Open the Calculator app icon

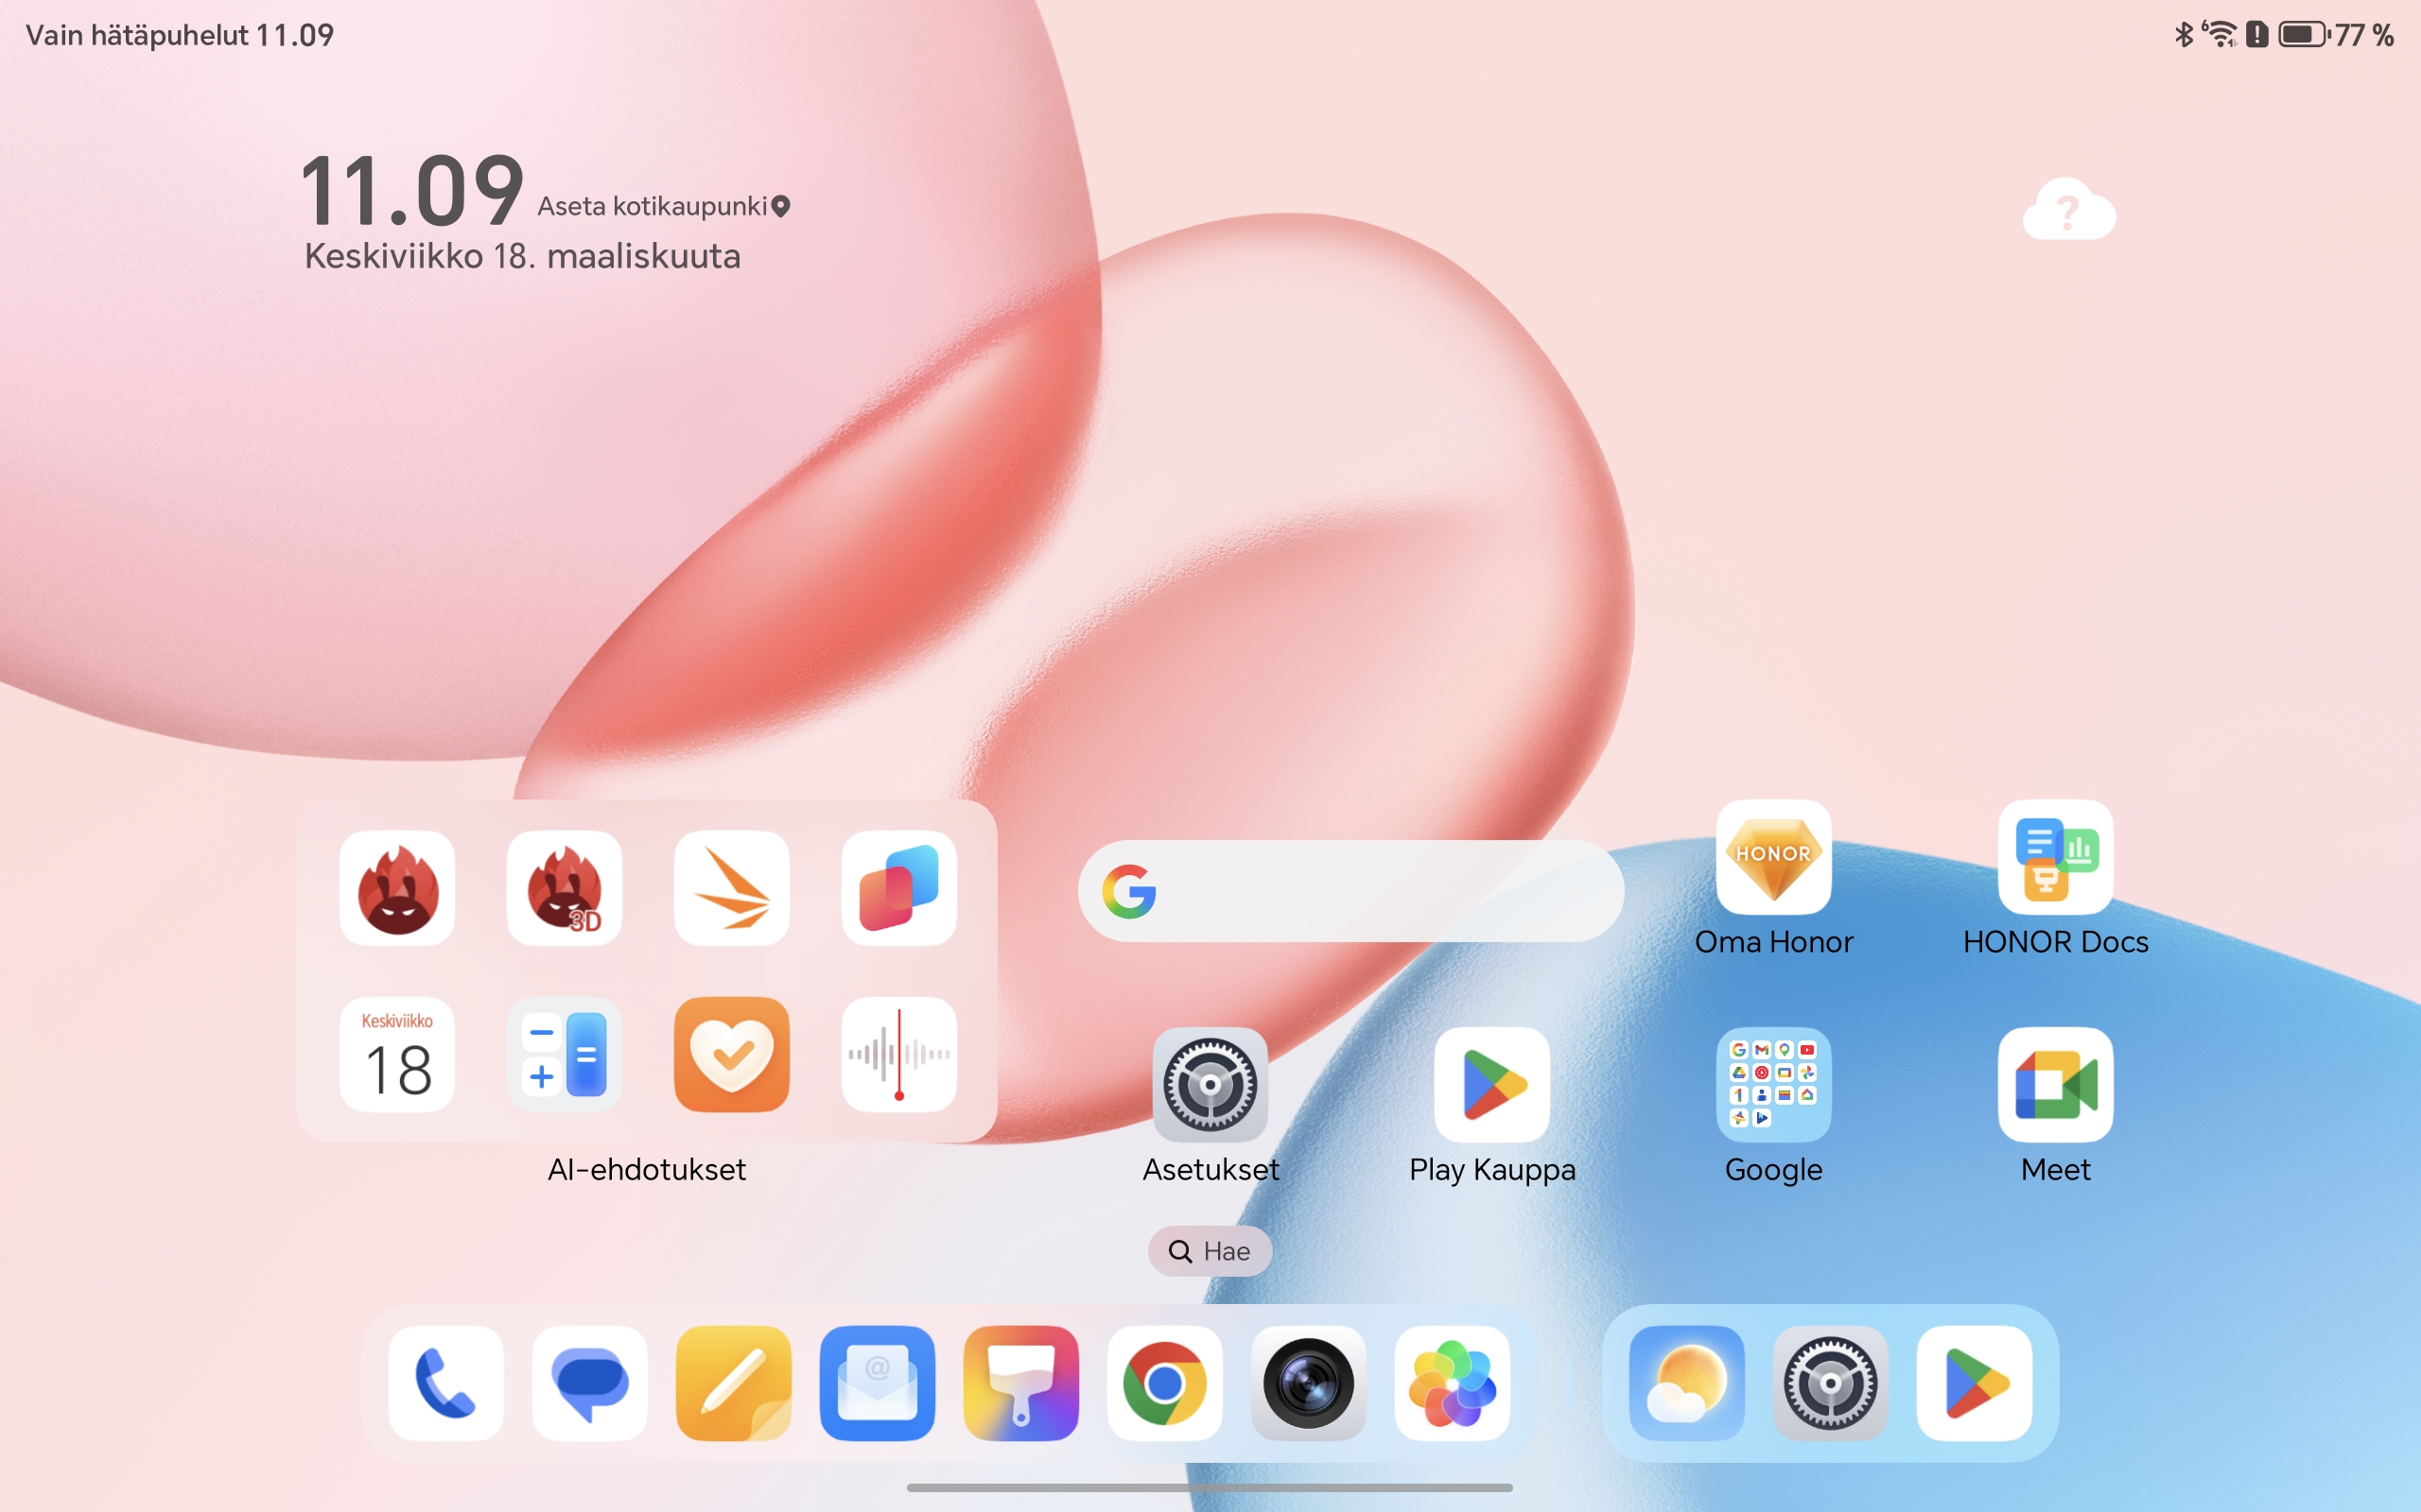point(565,1054)
